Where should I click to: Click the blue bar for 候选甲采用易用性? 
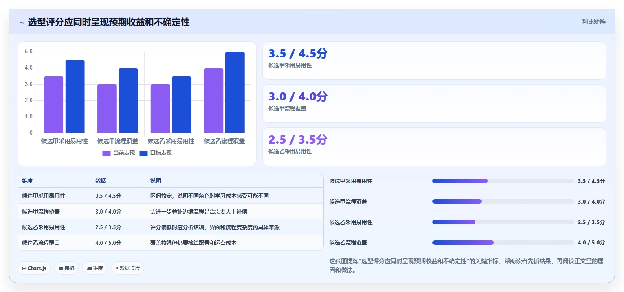75,96
